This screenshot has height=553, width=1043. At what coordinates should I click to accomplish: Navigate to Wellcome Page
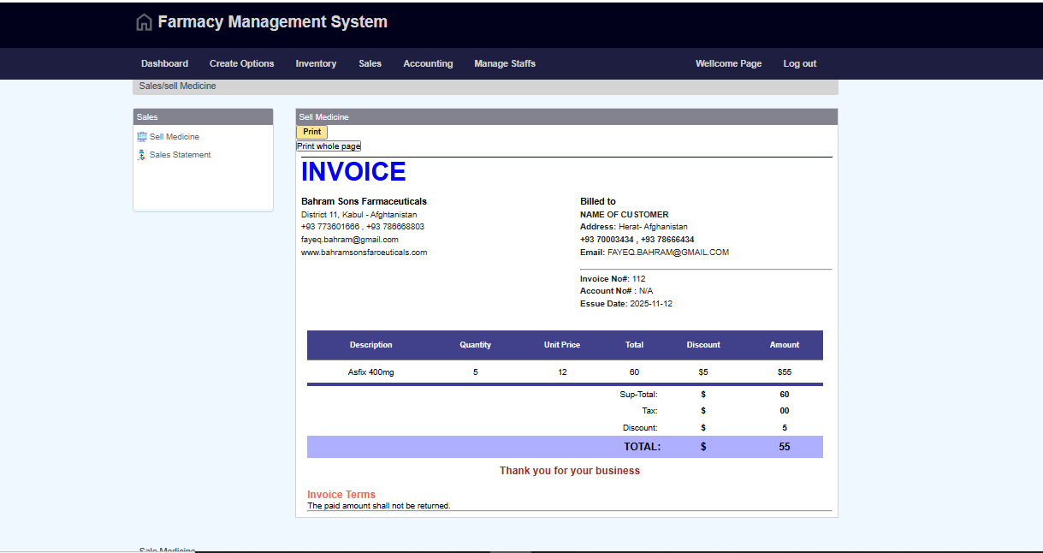click(x=728, y=63)
